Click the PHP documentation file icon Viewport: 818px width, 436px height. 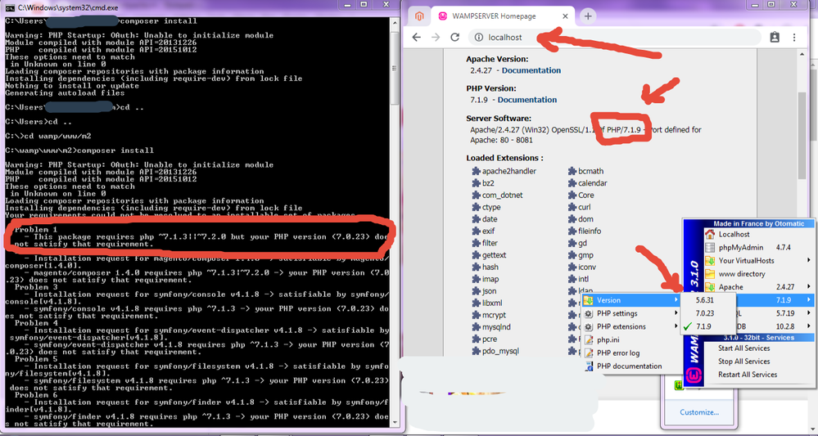(x=589, y=366)
